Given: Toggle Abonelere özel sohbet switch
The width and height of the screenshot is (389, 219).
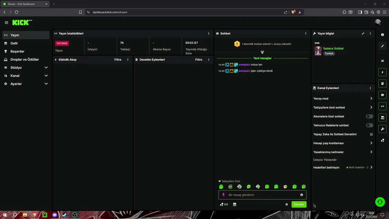Looking at the screenshot, I should tap(370, 116).
